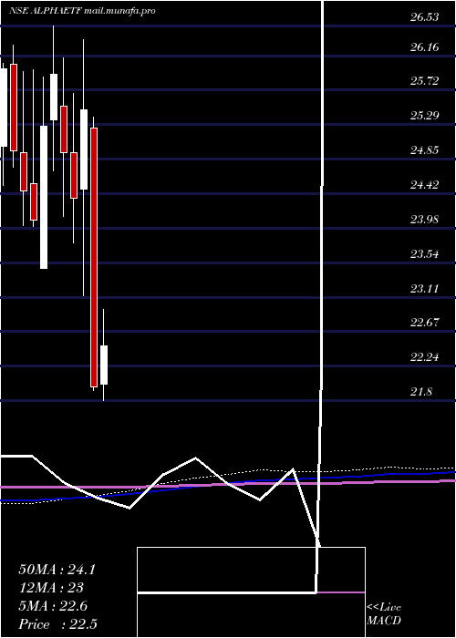Click the 22.67 price axis label
Viewport: 456px width, 638px height.
pos(425,323)
